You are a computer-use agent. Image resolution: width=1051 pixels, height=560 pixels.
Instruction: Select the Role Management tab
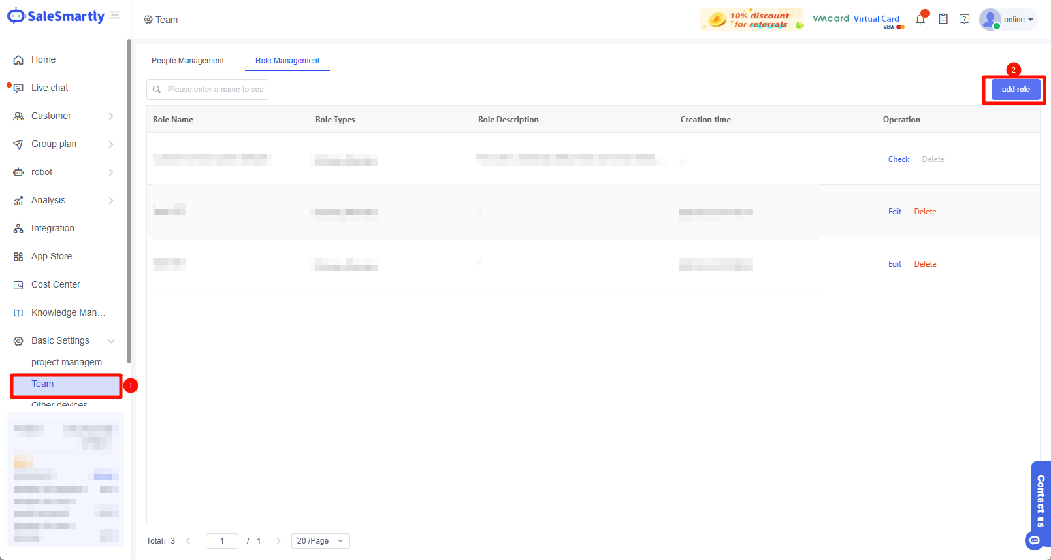[287, 61]
